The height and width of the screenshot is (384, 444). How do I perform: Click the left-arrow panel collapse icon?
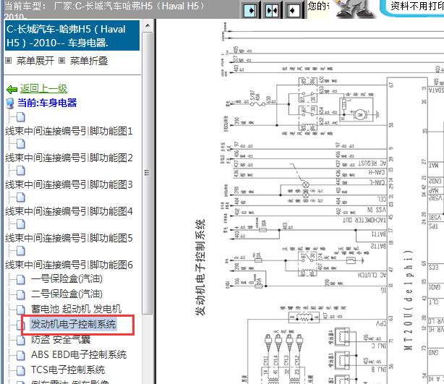point(293,11)
